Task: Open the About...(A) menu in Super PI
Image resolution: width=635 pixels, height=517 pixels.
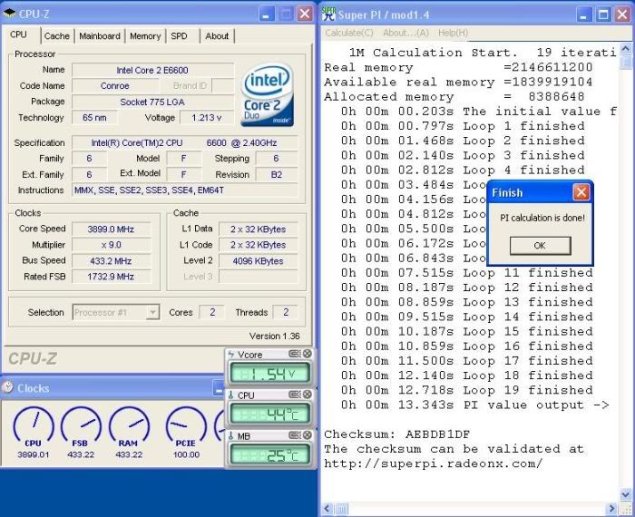Action: click(405, 33)
